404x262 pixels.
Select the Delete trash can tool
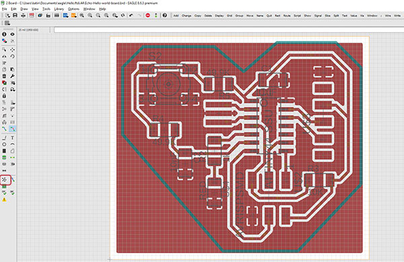click(x=4, y=76)
